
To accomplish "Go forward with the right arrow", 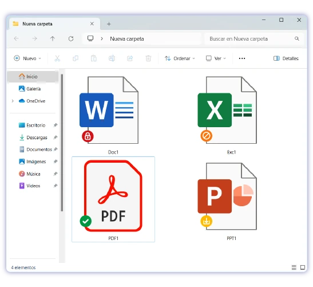I will tap(34, 38).
